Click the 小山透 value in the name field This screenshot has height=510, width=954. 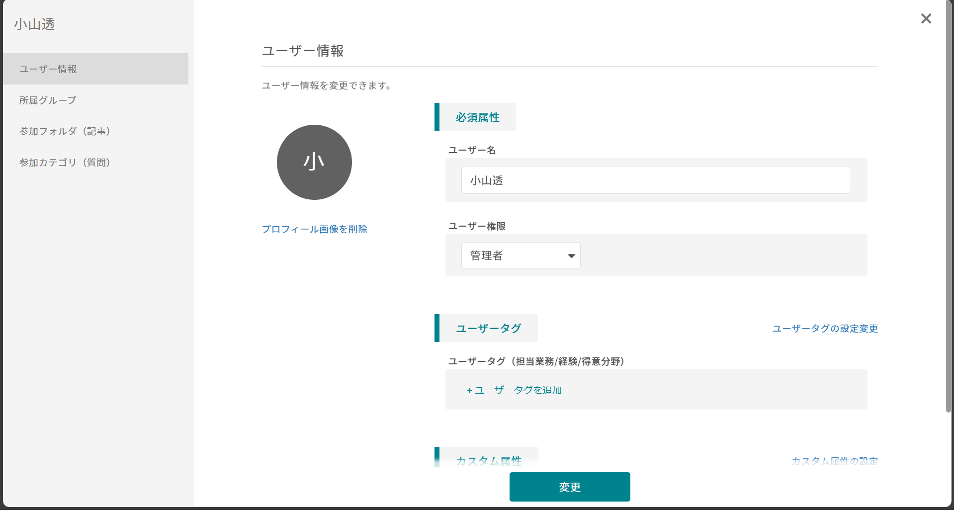coord(486,180)
